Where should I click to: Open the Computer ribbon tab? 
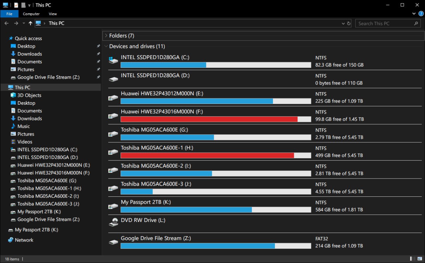[x=31, y=14]
